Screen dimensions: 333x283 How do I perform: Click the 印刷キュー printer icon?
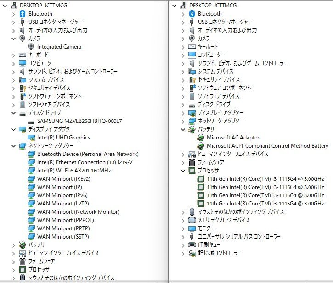[x=192, y=245]
